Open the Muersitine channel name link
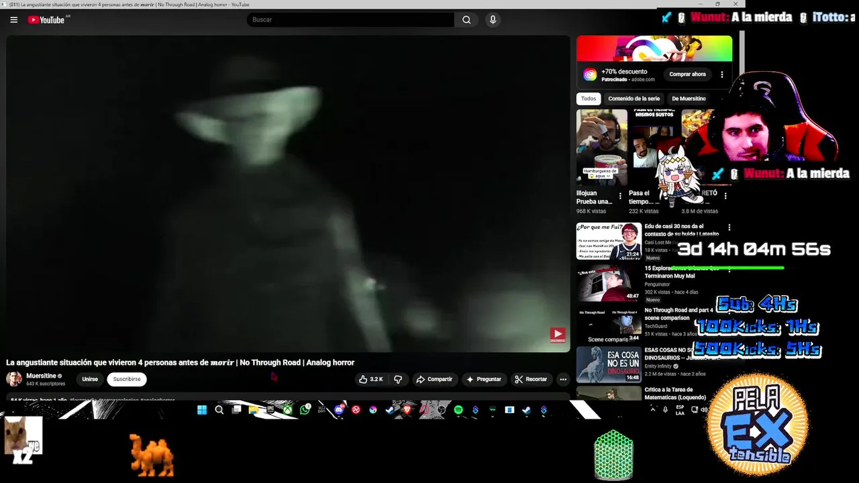The height and width of the screenshot is (483, 859). pyautogui.click(x=41, y=376)
